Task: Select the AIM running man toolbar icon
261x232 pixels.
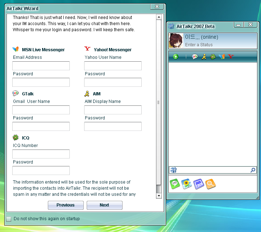Action: tap(204, 57)
